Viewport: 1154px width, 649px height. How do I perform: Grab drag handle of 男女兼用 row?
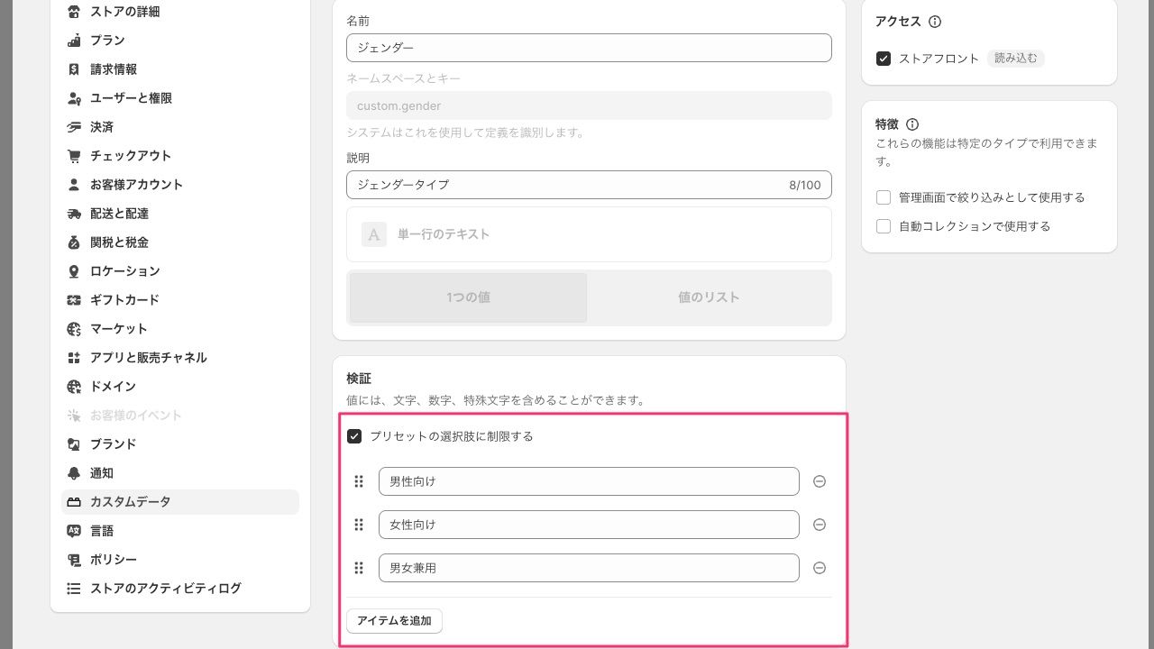(x=359, y=568)
